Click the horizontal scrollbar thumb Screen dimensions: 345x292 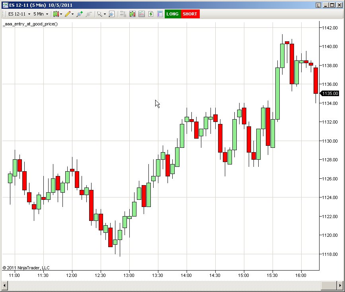(x=329, y=286)
